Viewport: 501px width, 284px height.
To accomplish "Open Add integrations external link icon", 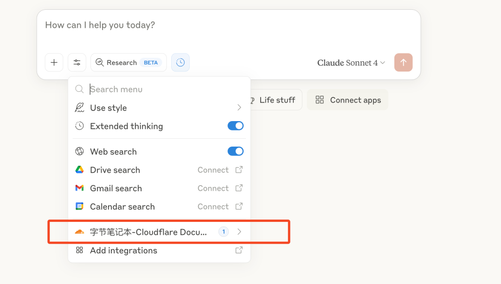I will [239, 250].
